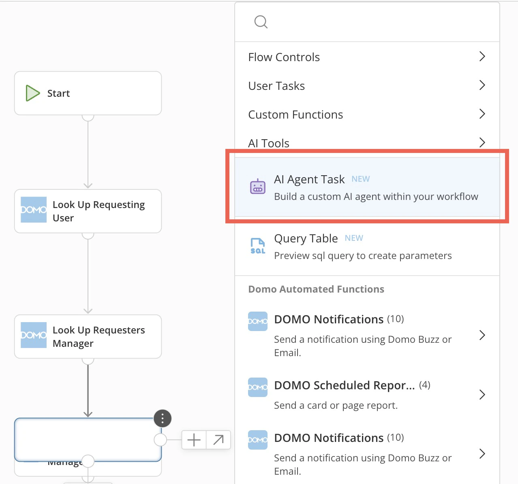Click the diagonal arrow connector icon
The height and width of the screenshot is (484, 518).
coord(218,439)
